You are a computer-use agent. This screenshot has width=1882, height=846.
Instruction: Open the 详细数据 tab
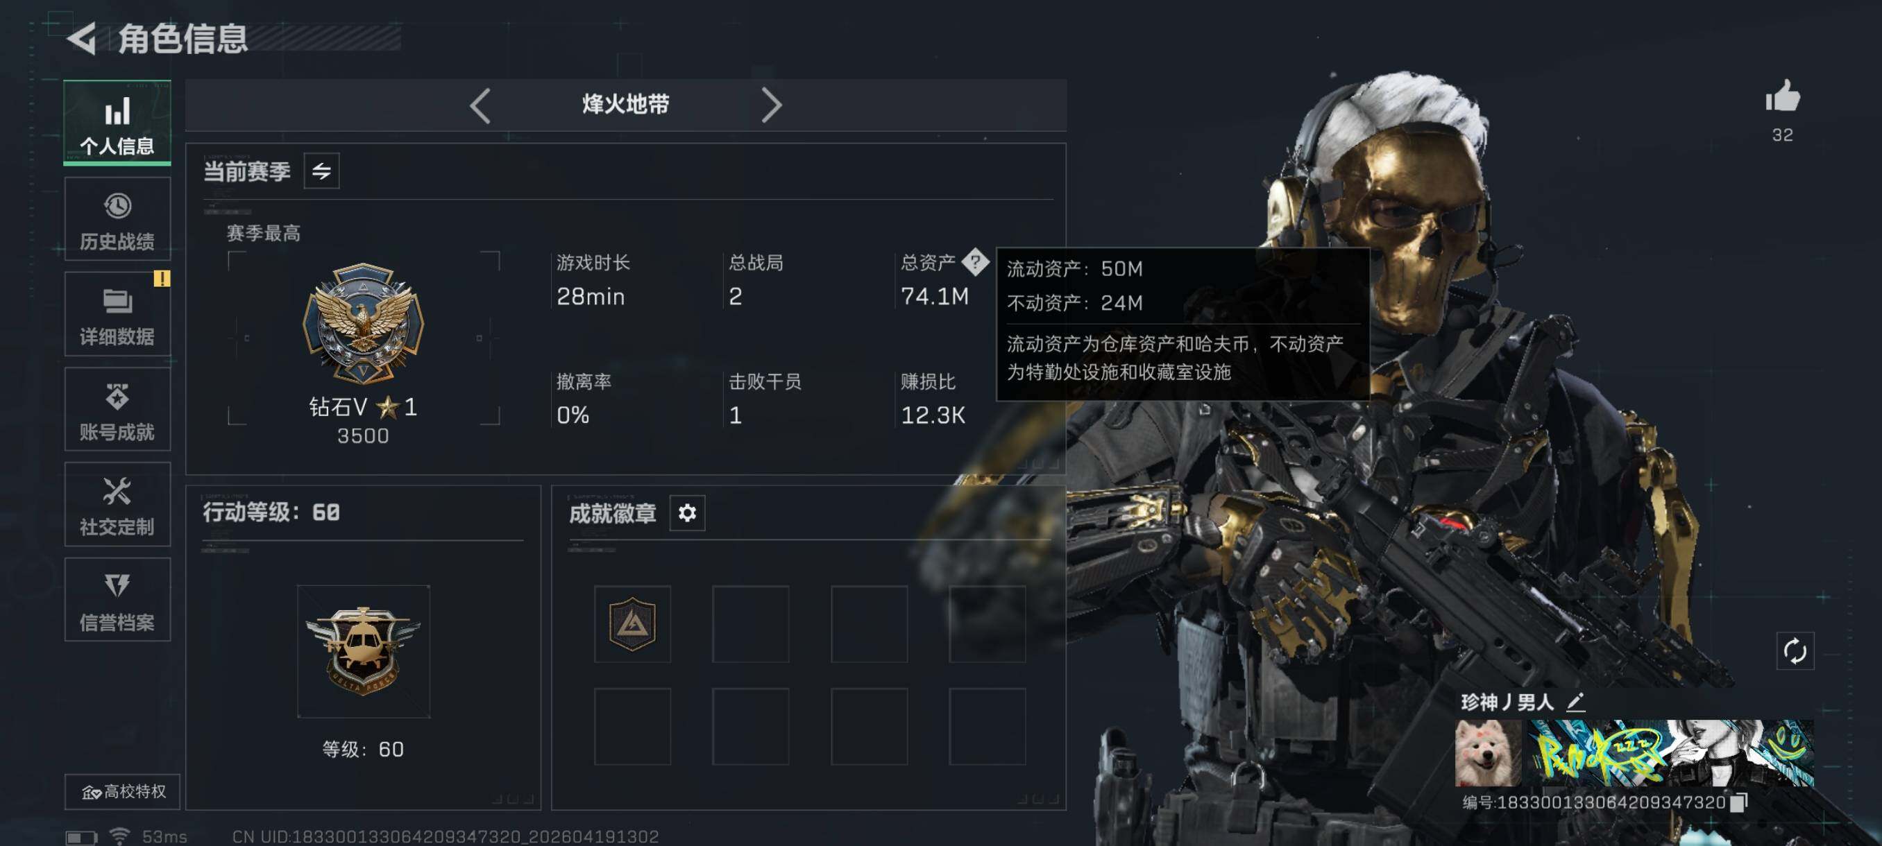pyautogui.click(x=118, y=314)
